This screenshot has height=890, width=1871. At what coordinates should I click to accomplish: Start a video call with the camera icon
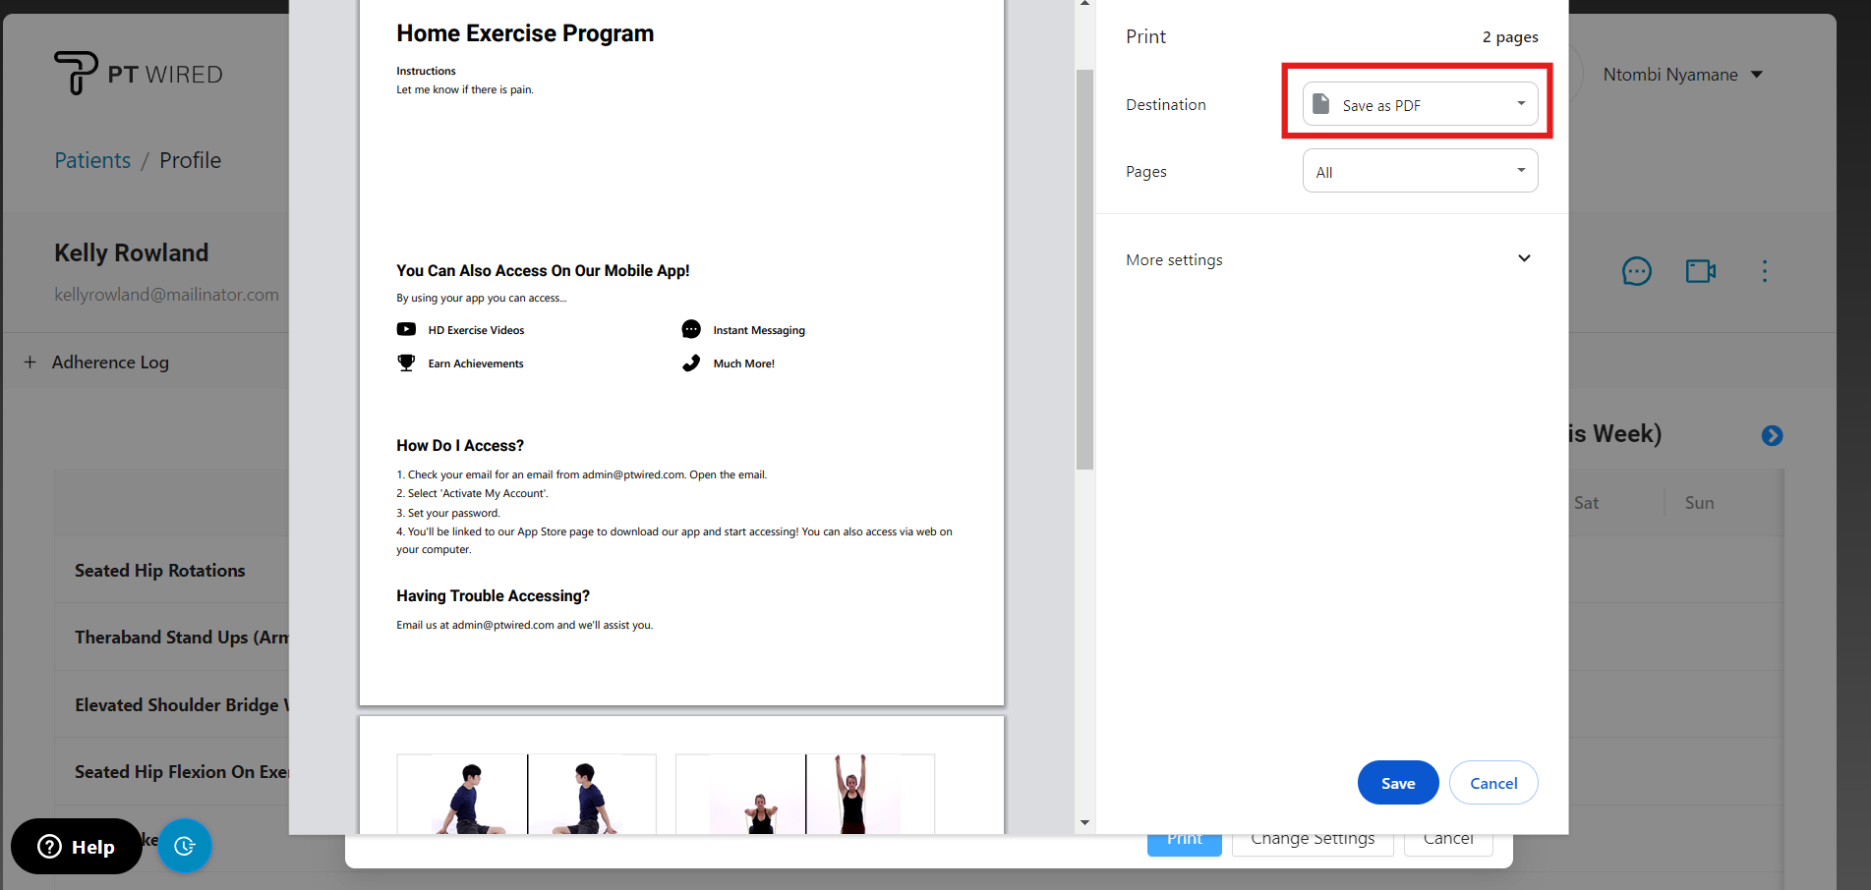[x=1700, y=271]
